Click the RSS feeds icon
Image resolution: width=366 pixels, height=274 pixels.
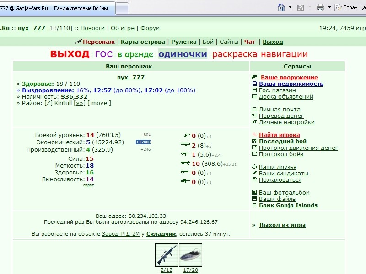pyautogui.click(x=301, y=8)
